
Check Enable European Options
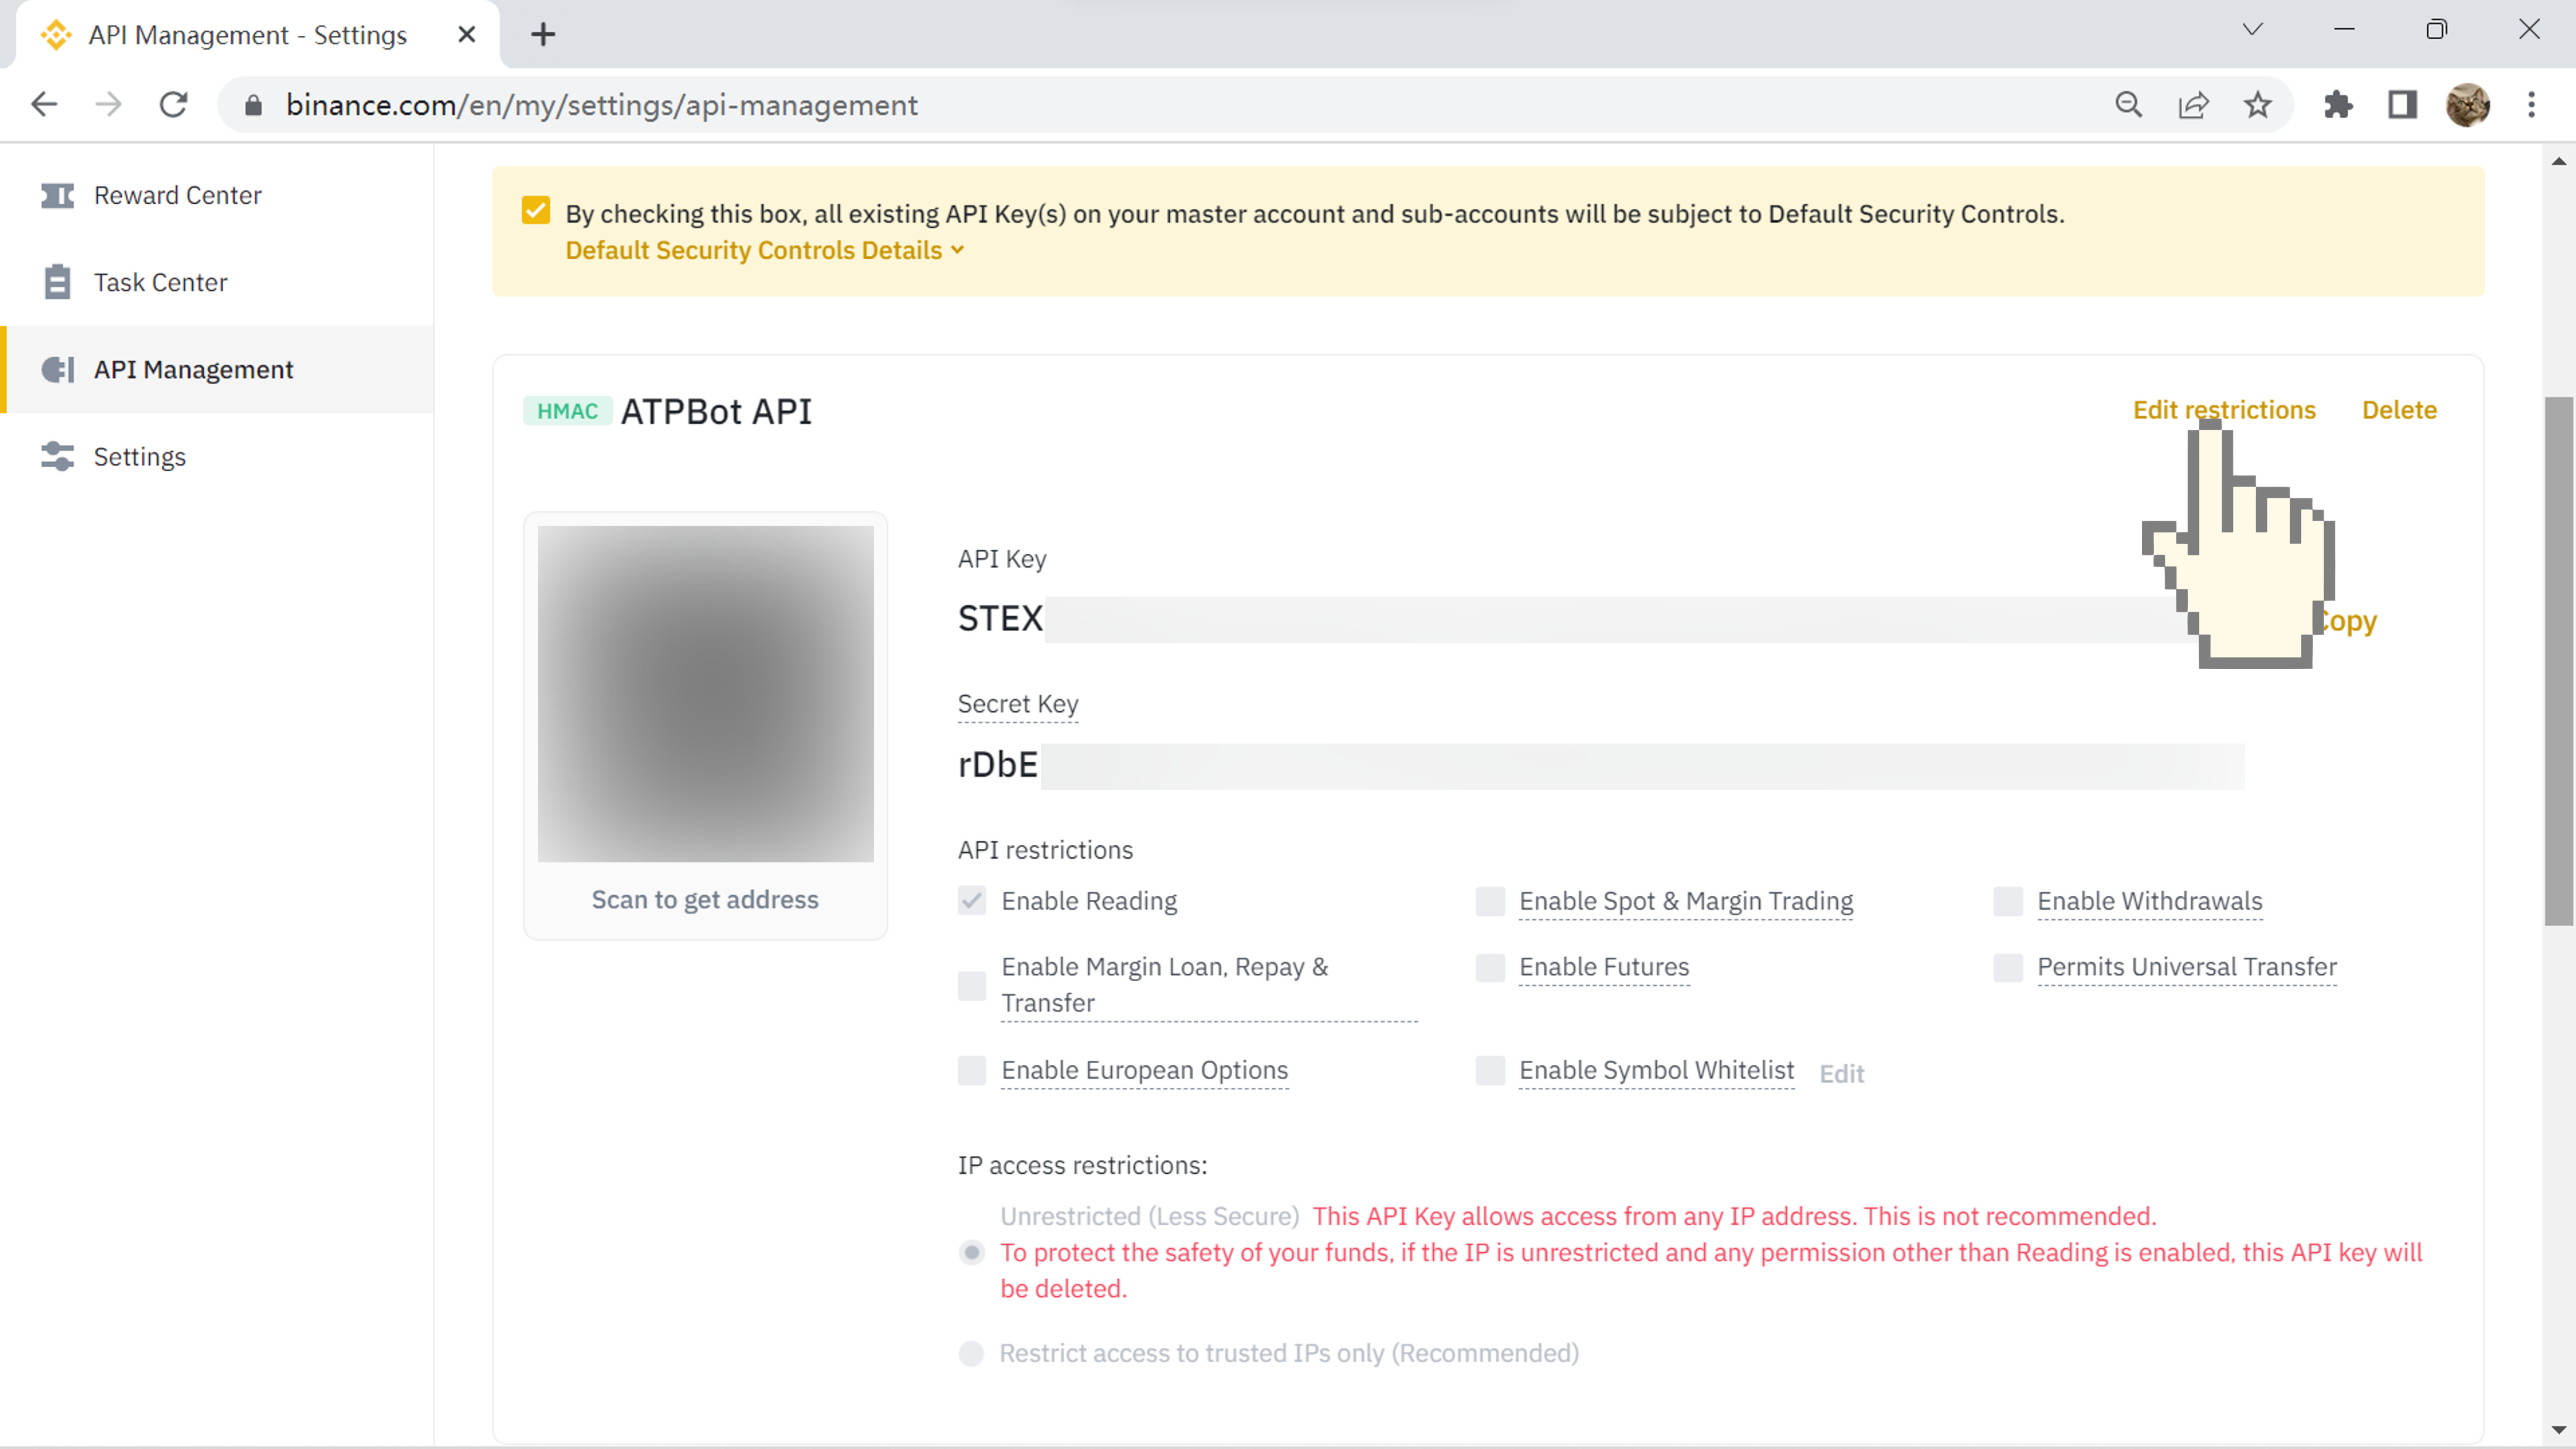click(972, 1070)
